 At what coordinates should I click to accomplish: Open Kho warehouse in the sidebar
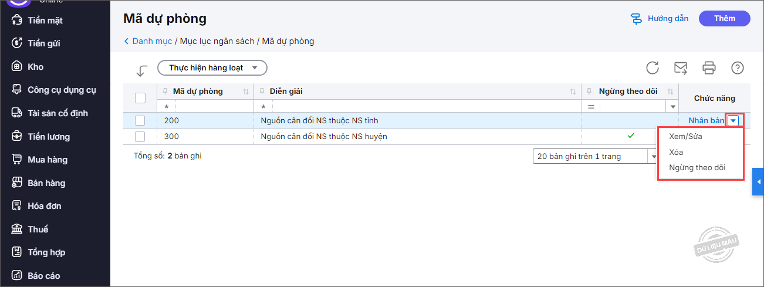(35, 67)
